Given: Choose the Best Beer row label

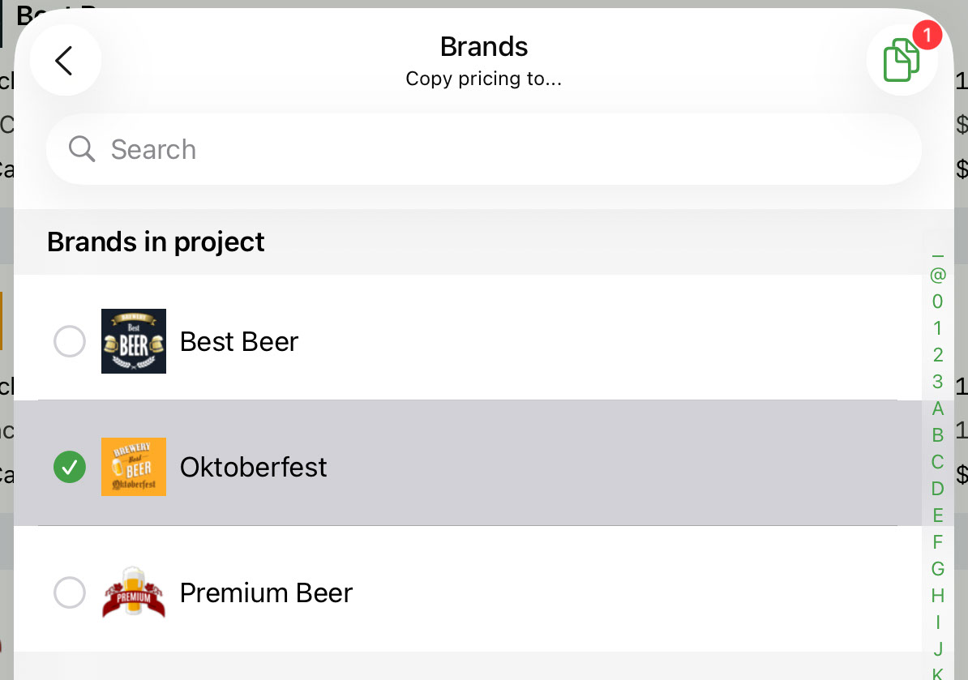Looking at the screenshot, I should pos(239,341).
